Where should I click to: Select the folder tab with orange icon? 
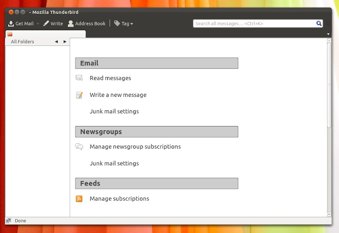click(x=45, y=34)
